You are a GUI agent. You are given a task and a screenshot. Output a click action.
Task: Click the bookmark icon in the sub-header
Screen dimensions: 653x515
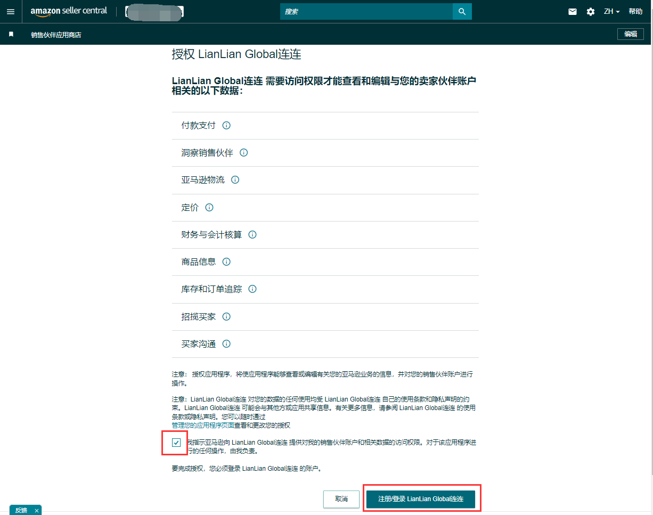(11, 35)
